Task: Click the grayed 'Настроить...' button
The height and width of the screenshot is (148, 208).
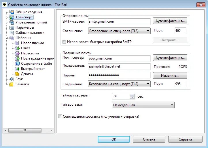Action: point(170,40)
